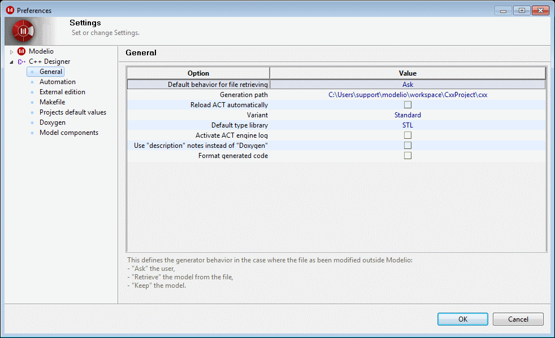Click the Modelio logo in the title bar
The image size is (555, 338).
tap(10, 10)
